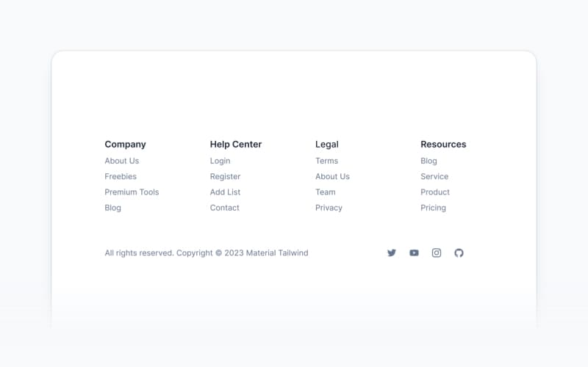
Task: Open Blog under Resources column
Action: click(429, 161)
